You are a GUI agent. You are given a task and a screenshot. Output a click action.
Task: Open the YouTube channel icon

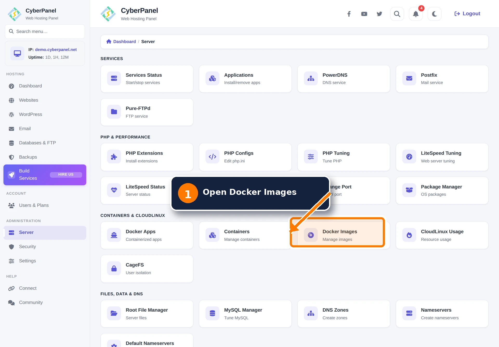pyautogui.click(x=364, y=14)
